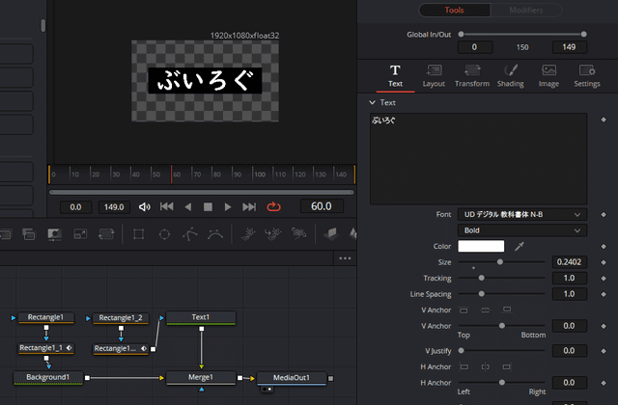Click the current frame field showing 60.0

pyautogui.click(x=322, y=206)
